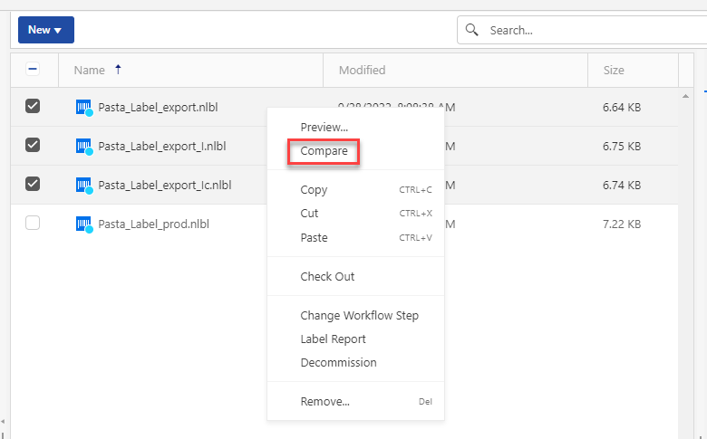Click inside the Search input field
Screen dimensions: 707x439
tap(589, 30)
